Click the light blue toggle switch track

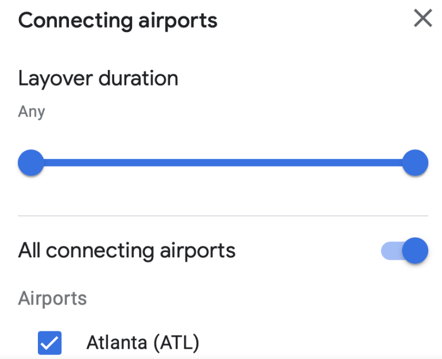(x=390, y=251)
